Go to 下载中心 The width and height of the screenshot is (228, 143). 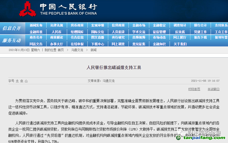coord(98,44)
